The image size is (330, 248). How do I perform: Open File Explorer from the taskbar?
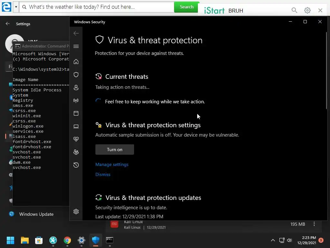point(24,240)
